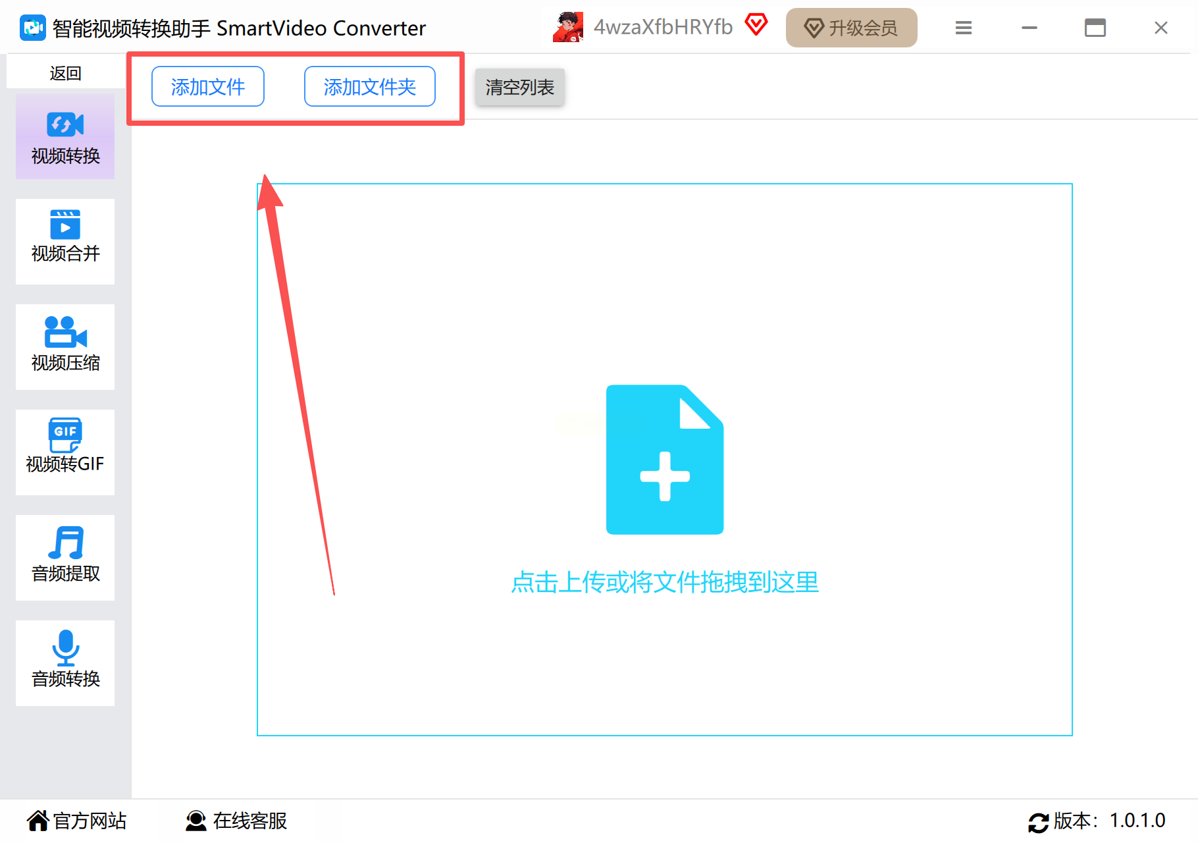Open 在线客服 online support

click(236, 821)
